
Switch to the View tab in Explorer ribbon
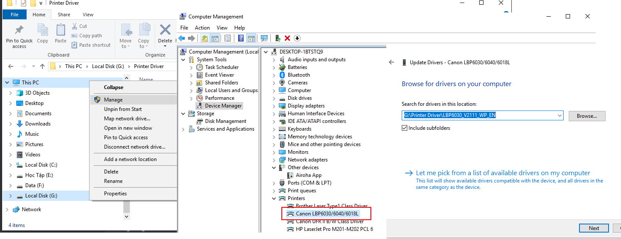click(88, 15)
